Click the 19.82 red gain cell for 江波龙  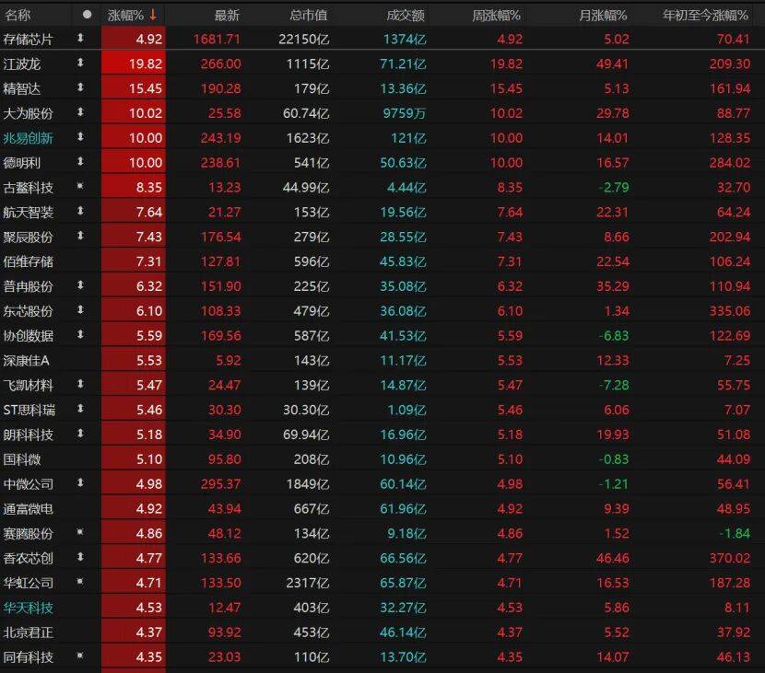[x=134, y=64]
